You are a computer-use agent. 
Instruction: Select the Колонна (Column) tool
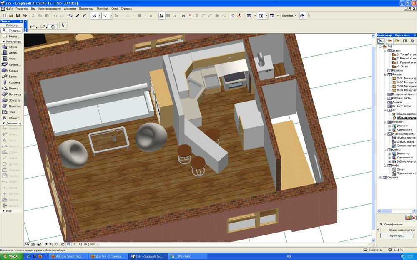point(12,82)
